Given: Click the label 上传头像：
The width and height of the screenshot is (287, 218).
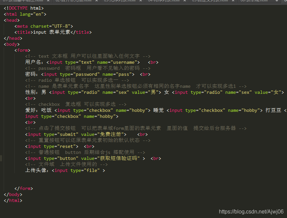Looking at the screenshot, I should pos(37,170).
